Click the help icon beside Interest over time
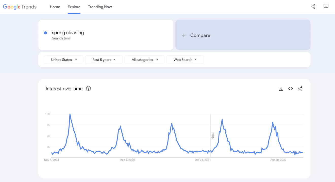The width and height of the screenshot is (335, 182). click(x=88, y=88)
